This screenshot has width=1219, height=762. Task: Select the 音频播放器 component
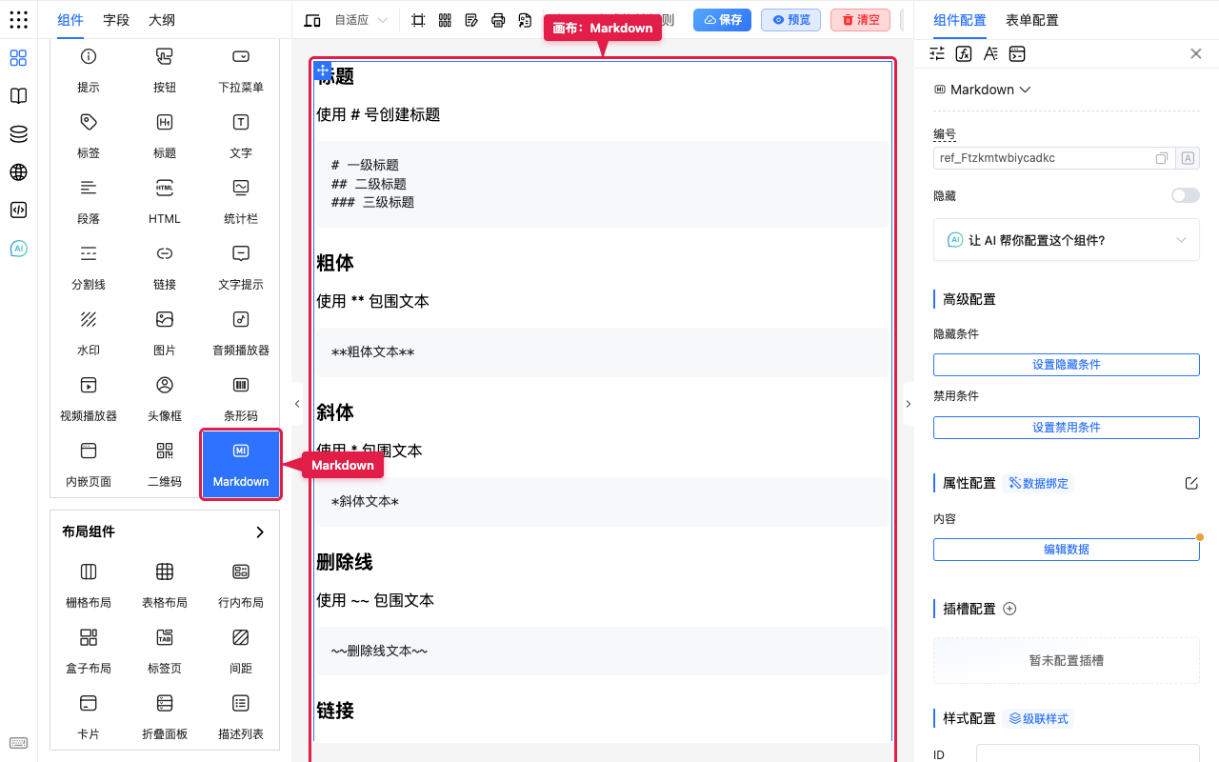241,332
